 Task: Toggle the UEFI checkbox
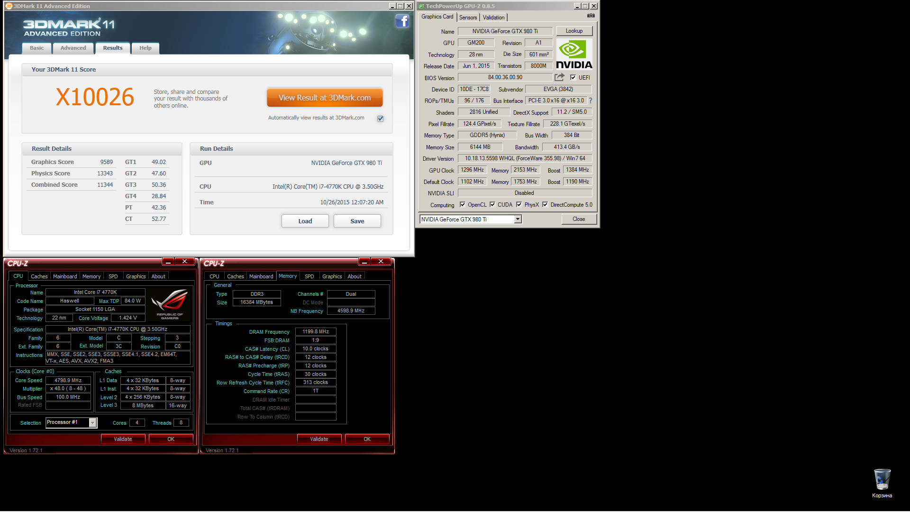[x=573, y=78]
